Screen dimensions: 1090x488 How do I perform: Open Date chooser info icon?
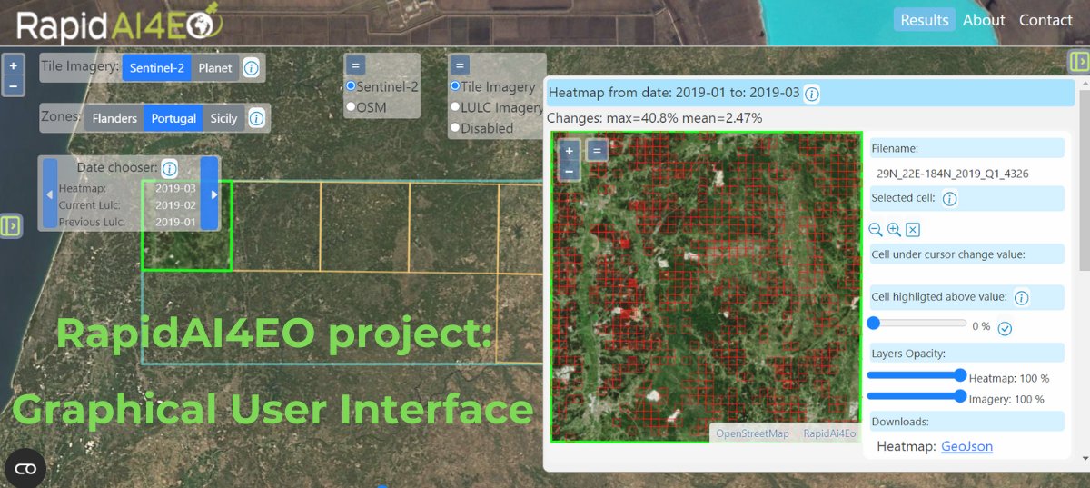(x=169, y=167)
